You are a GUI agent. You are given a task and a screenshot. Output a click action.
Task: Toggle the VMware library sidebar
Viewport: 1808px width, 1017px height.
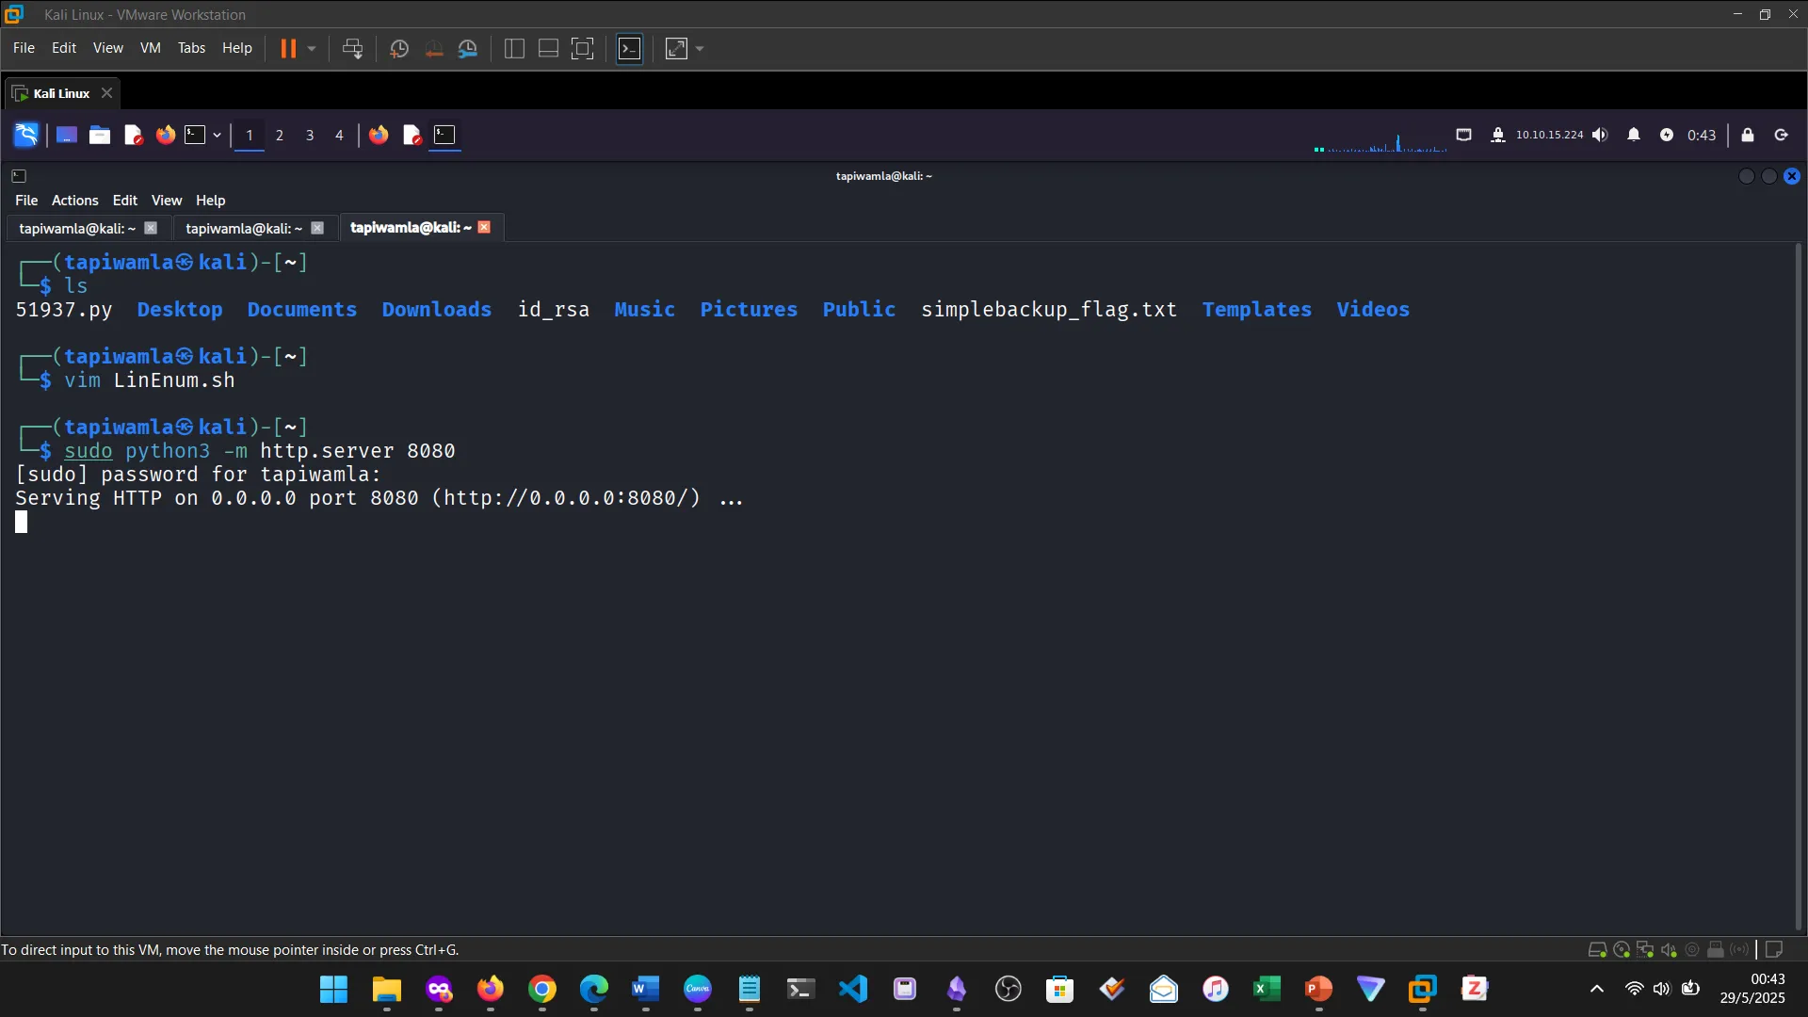coord(514,48)
